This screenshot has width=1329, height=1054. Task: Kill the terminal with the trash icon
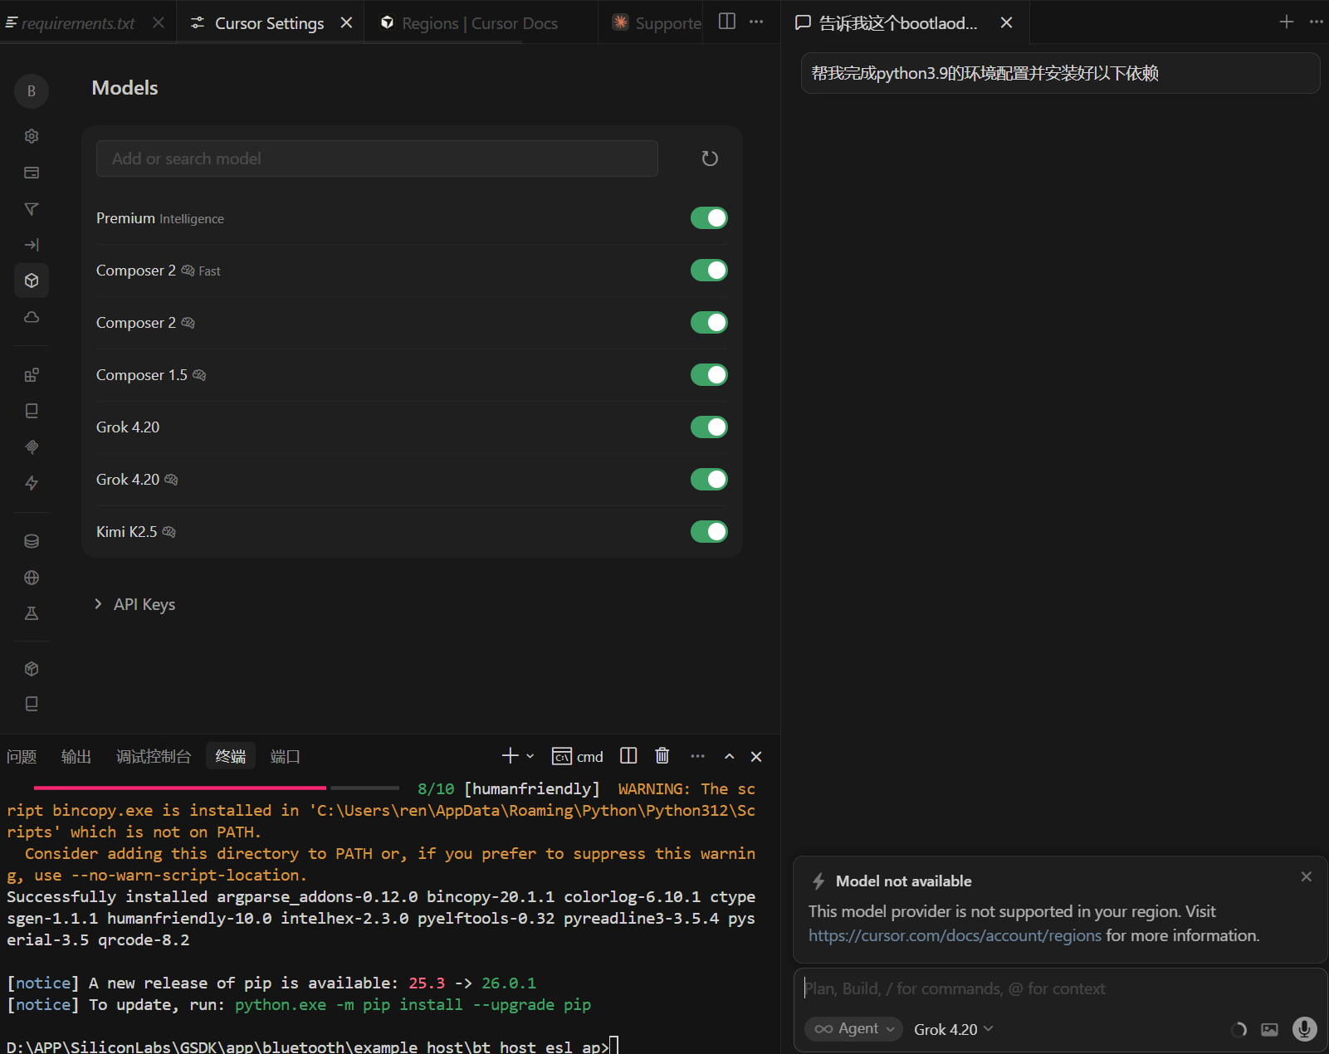662,756
